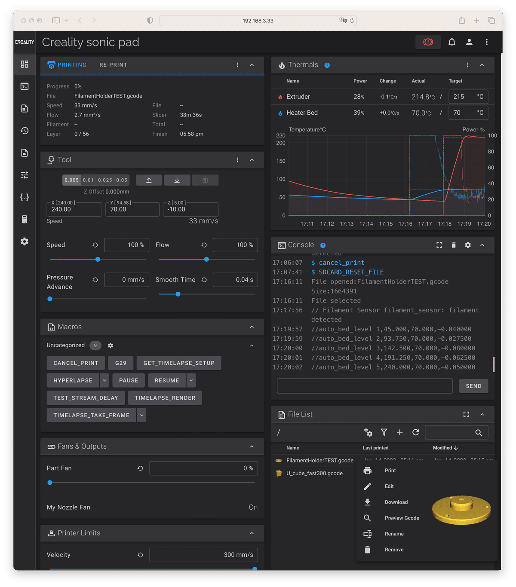Focus the console command input field
The width and height of the screenshot is (516, 587).
[x=365, y=386]
